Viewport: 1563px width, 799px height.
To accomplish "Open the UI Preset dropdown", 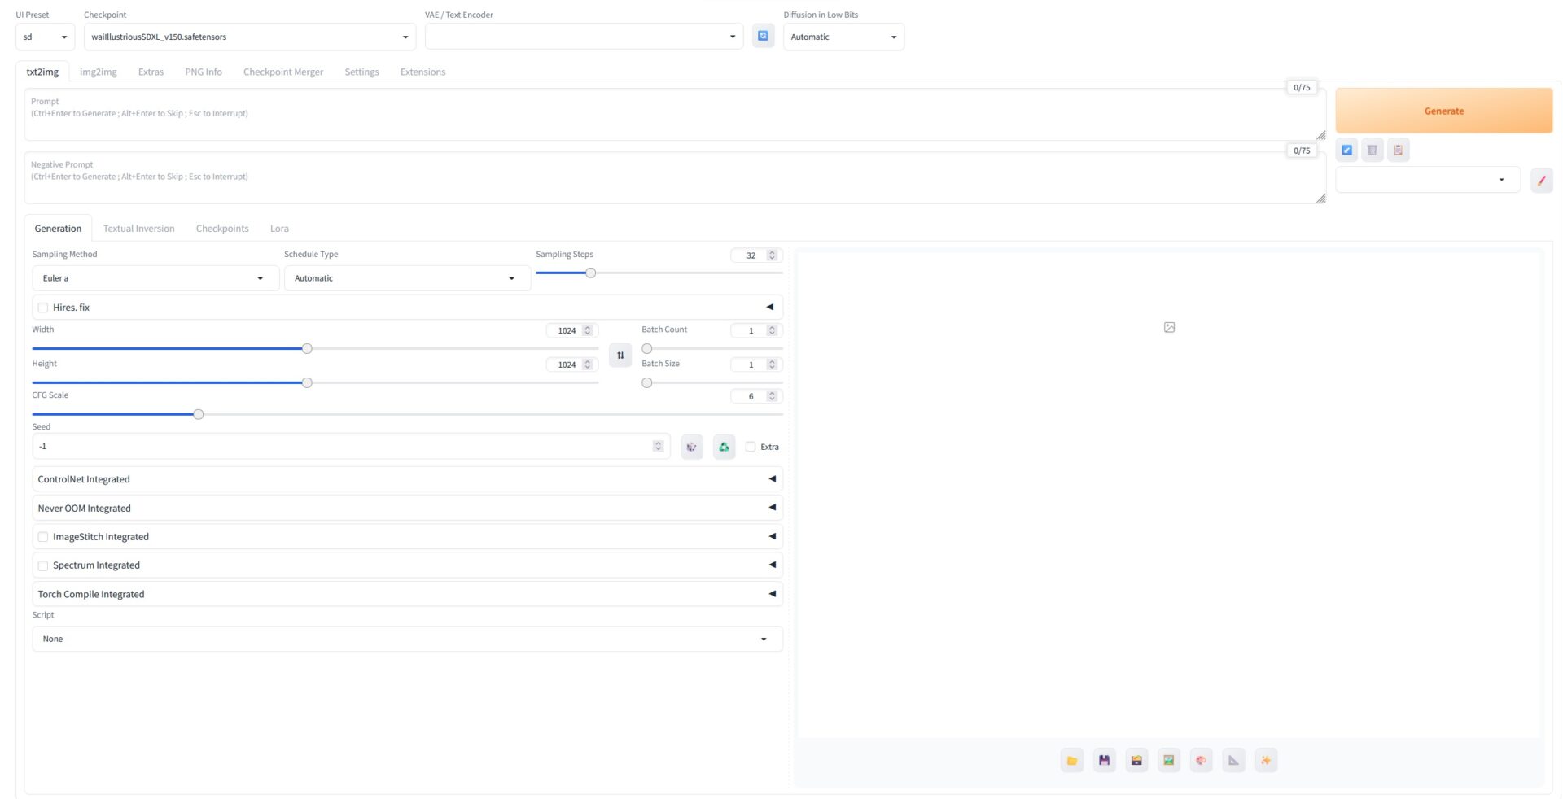I will pyautogui.click(x=46, y=37).
